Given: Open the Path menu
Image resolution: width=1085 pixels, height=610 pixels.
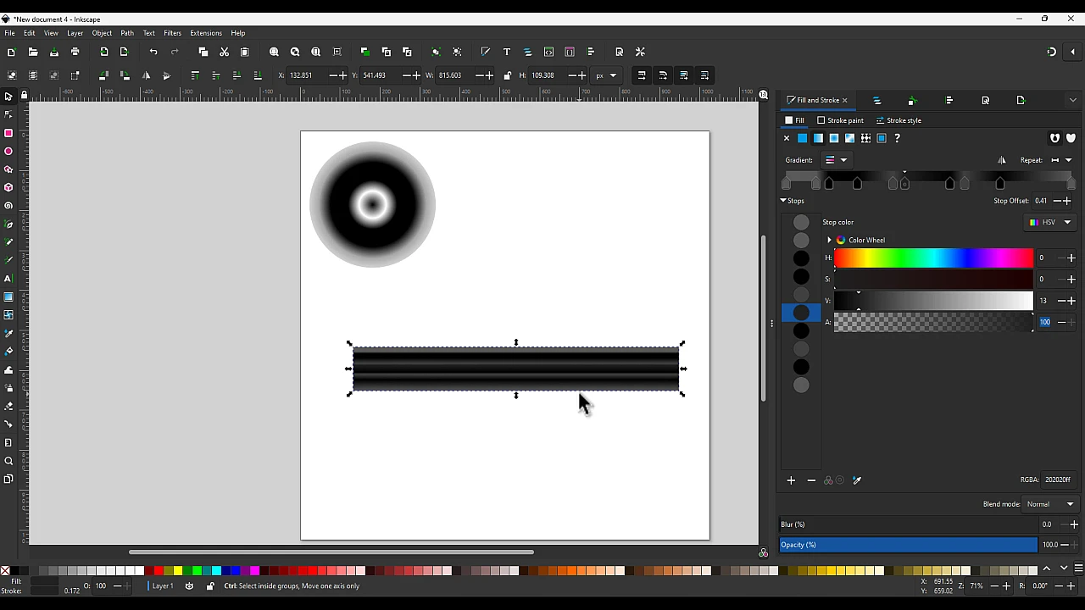Looking at the screenshot, I should tap(127, 33).
